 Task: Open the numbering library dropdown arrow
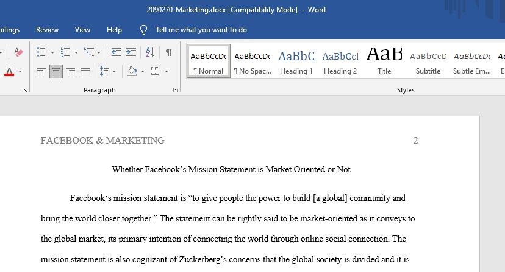coord(76,52)
